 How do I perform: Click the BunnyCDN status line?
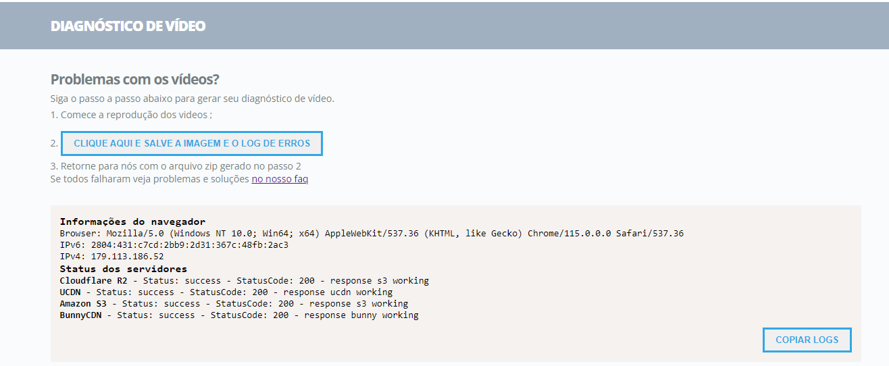pos(239,315)
